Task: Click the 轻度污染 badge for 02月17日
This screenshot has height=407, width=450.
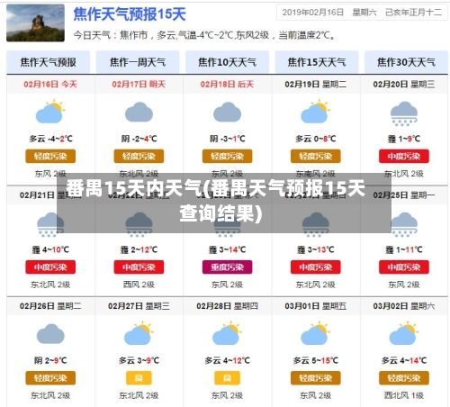Action: tap(139, 156)
